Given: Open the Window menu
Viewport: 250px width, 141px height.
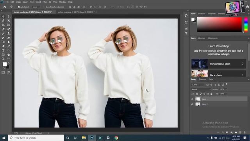Looking at the screenshot, I should tap(62, 2).
